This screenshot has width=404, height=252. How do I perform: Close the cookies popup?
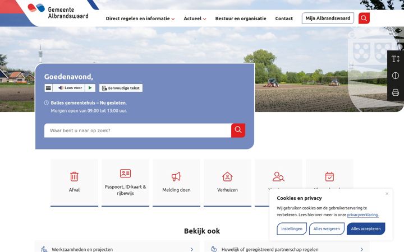coord(387,194)
